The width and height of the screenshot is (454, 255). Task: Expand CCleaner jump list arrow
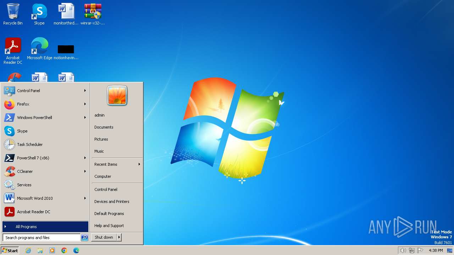point(85,171)
